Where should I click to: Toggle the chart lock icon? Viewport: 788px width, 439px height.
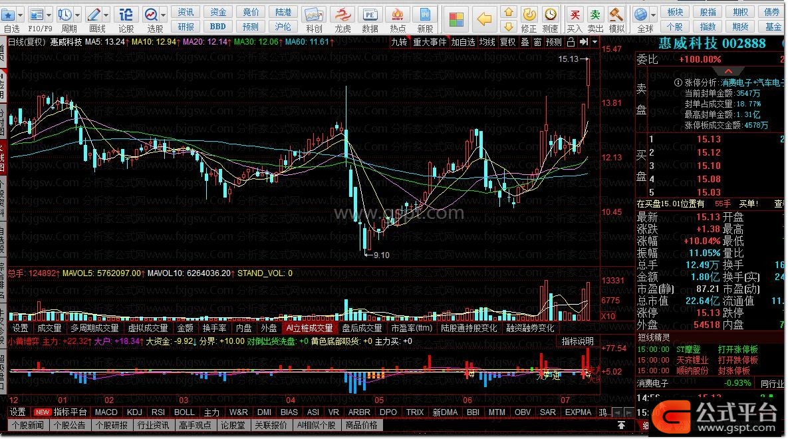(x=571, y=42)
